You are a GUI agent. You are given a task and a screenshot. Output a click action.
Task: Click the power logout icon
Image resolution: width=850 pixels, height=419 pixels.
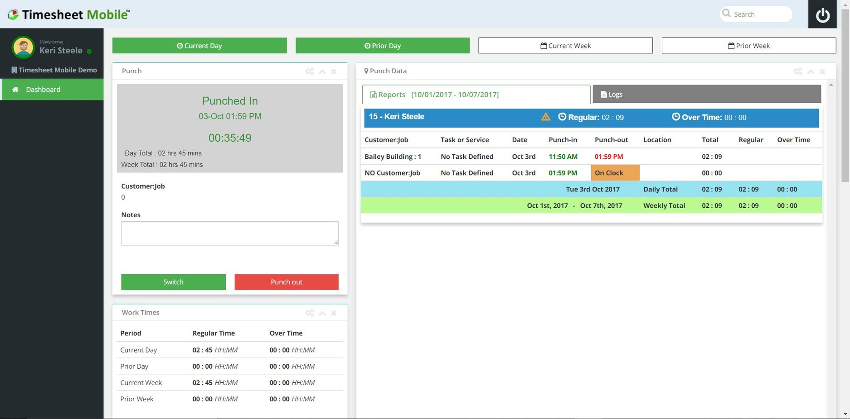[822, 15]
